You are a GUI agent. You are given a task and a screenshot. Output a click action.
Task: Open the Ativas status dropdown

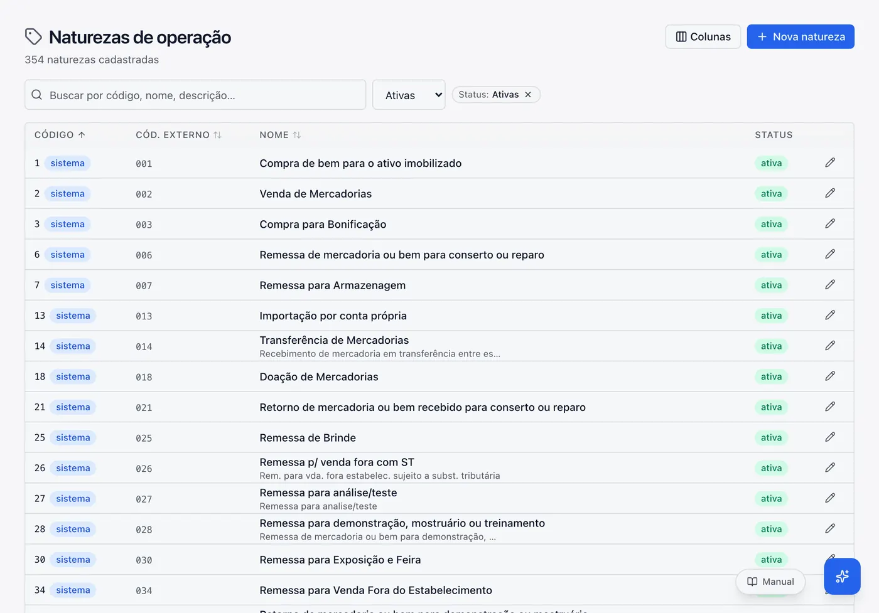coord(409,95)
